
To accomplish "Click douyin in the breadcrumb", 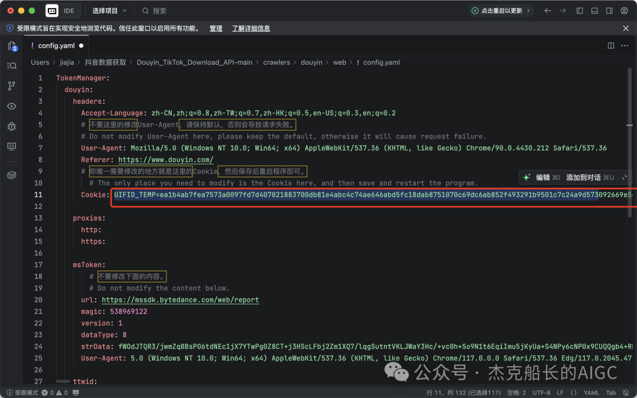I will 311,62.
